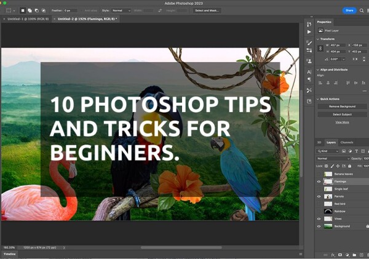Hide the Parrots layer using its eye

[x=319, y=197]
